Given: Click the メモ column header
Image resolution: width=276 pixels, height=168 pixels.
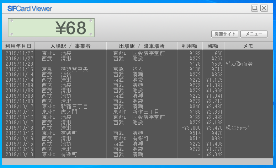Looking at the screenshot, I should [248, 46].
